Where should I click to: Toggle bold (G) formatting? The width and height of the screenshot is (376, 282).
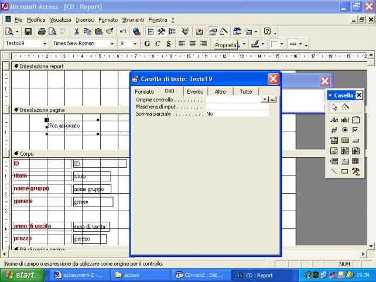click(x=147, y=44)
